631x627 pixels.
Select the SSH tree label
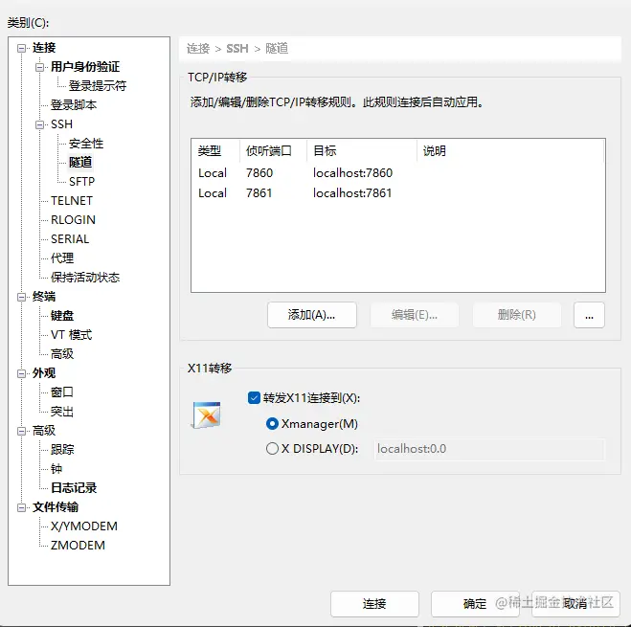61,123
